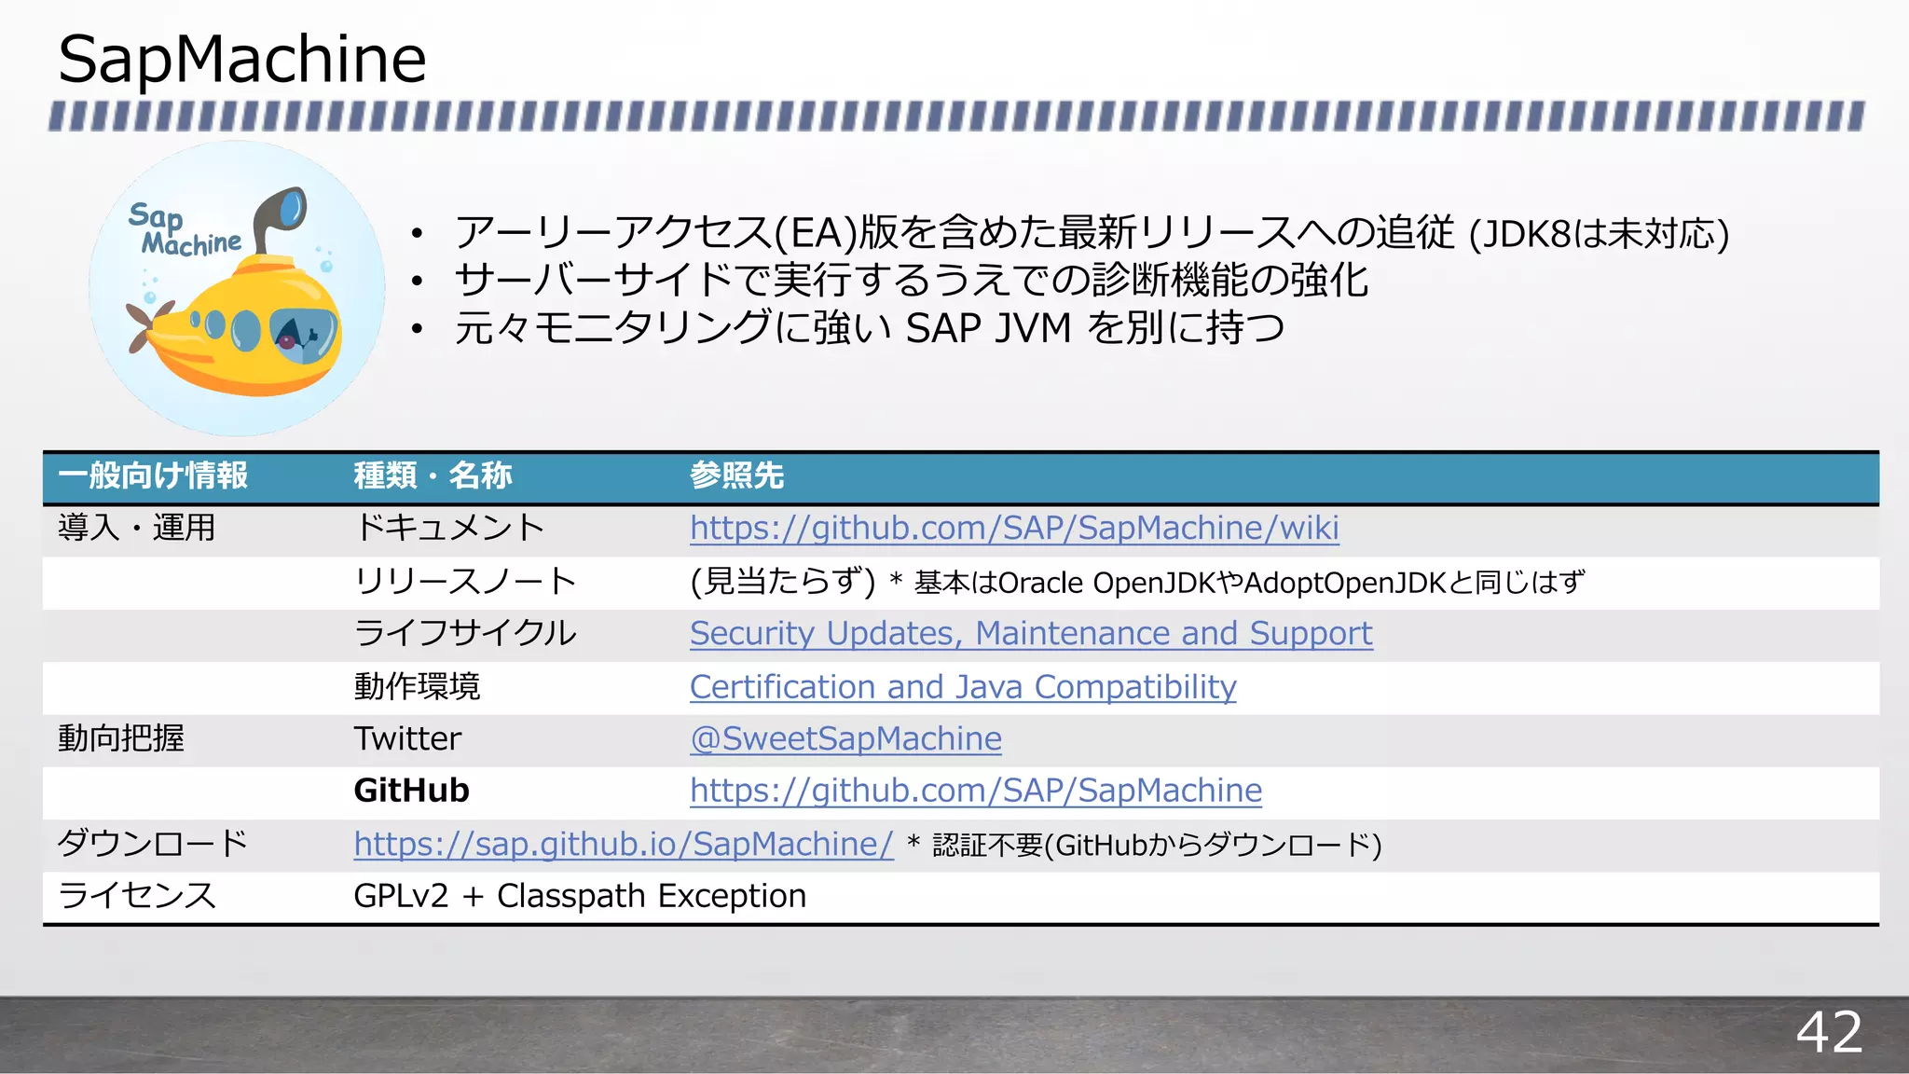The width and height of the screenshot is (1909, 1074).
Task: Open the SapMachine wiki link
Action: click(x=1014, y=528)
